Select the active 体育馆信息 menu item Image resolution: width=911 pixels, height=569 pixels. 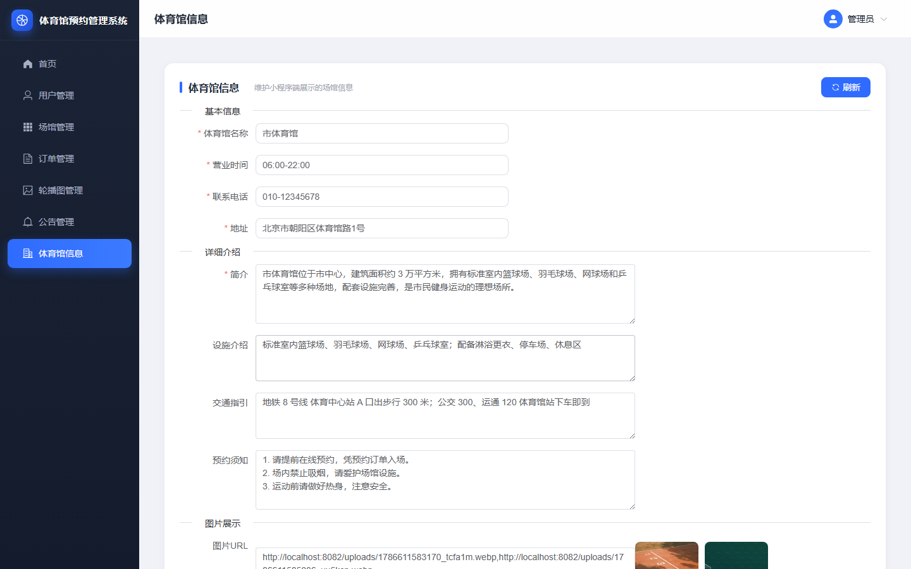[70, 254]
